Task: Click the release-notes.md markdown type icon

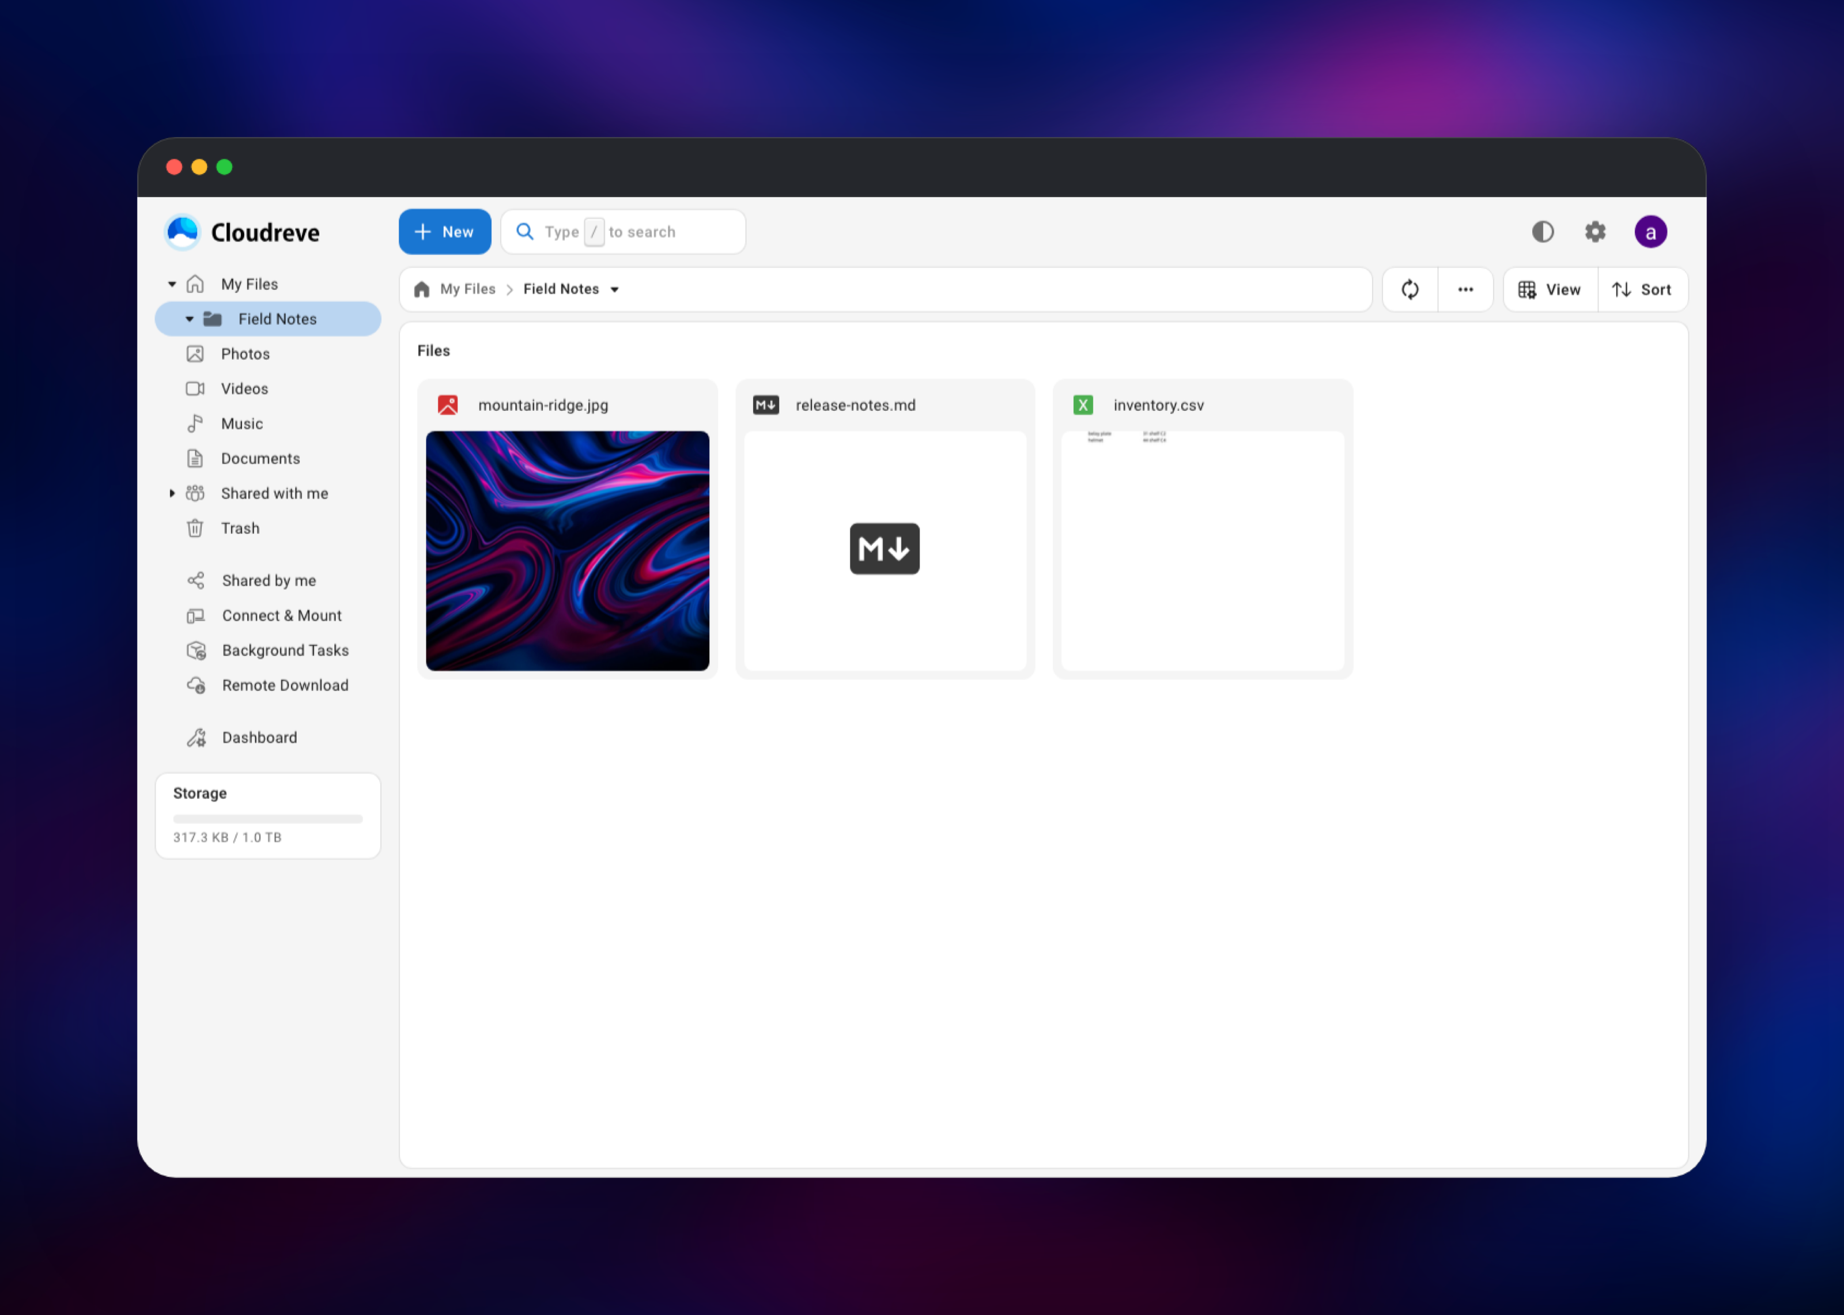Action: 766,405
